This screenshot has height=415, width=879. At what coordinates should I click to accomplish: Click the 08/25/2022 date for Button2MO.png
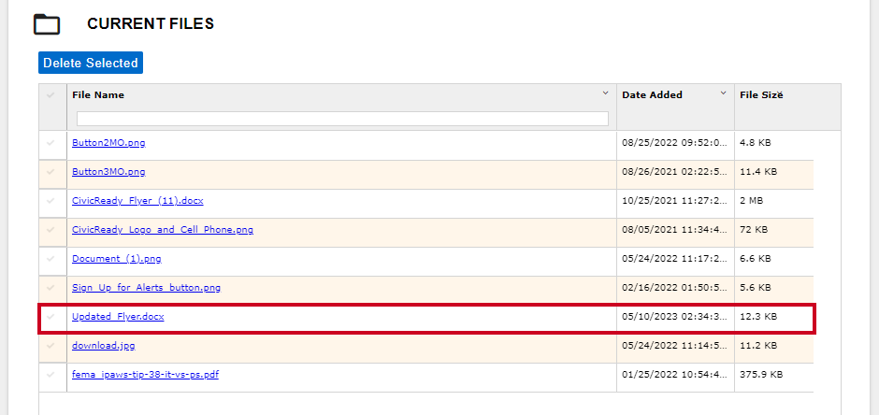coord(674,143)
